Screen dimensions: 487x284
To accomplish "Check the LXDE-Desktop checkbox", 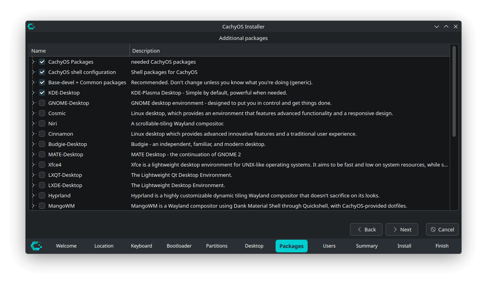I will 42,185.
